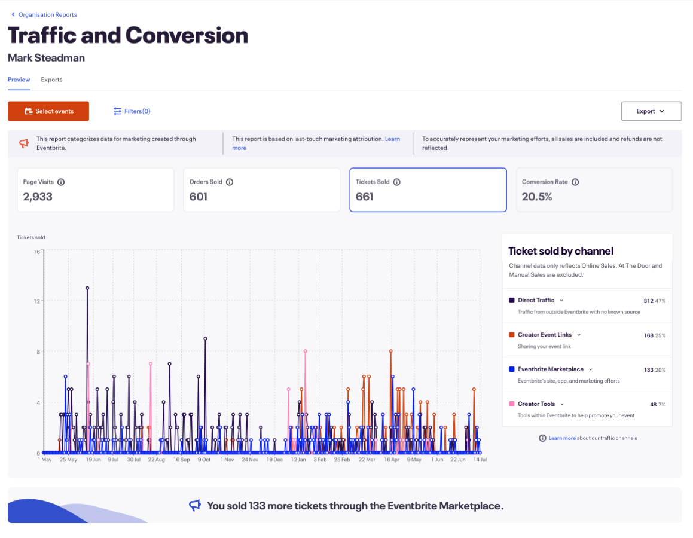Open the Export dropdown

click(x=651, y=111)
